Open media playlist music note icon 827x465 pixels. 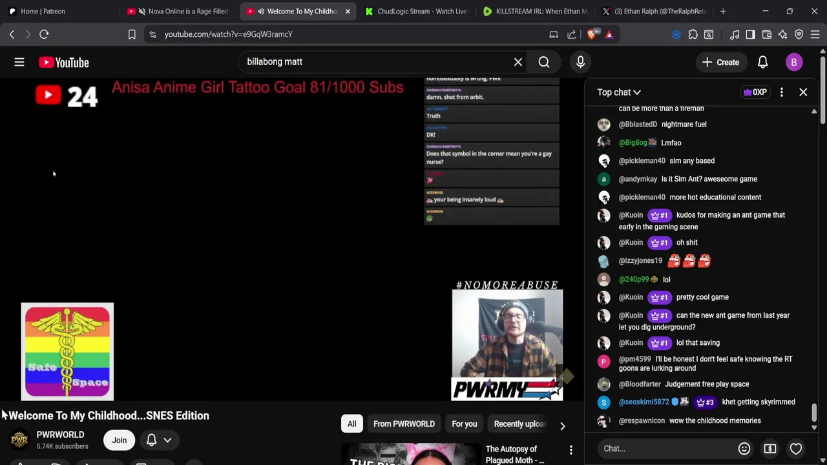[735, 34]
